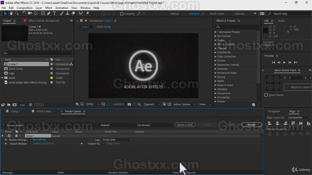The image size is (312, 175).
Task: Select the Eraser tool
Action: tap(73, 13)
